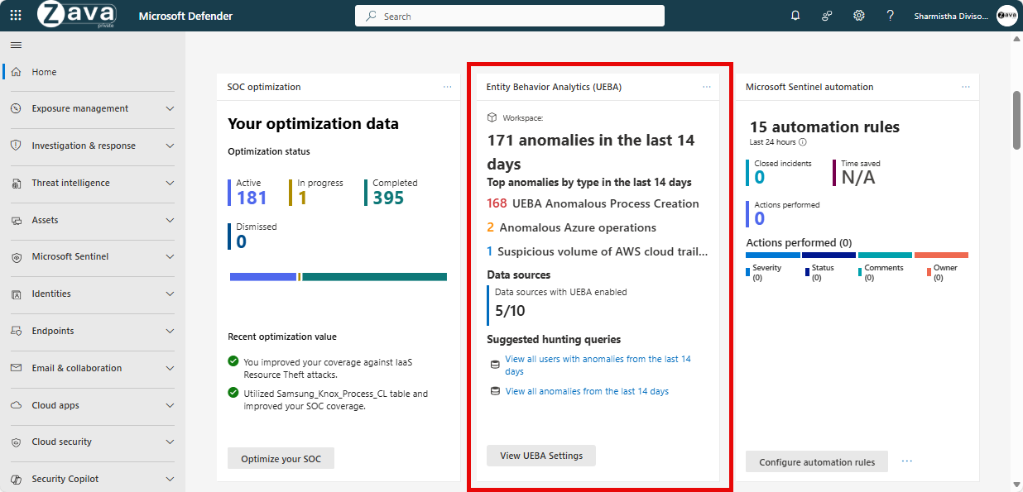
Task: Click 168 UEBA Anomalous Process Creation
Action: [593, 203]
